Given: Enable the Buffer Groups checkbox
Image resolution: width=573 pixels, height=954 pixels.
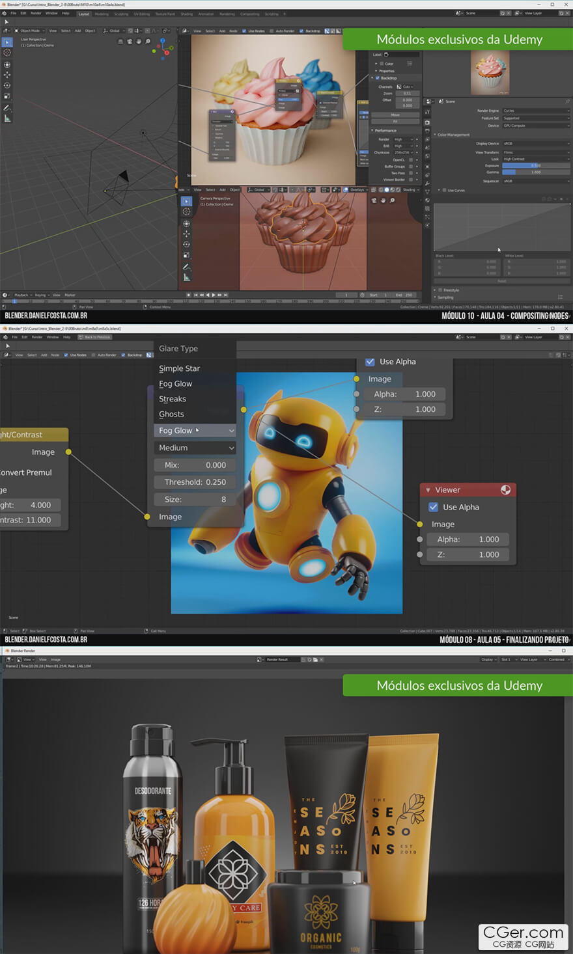Looking at the screenshot, I should coord(411,167).
